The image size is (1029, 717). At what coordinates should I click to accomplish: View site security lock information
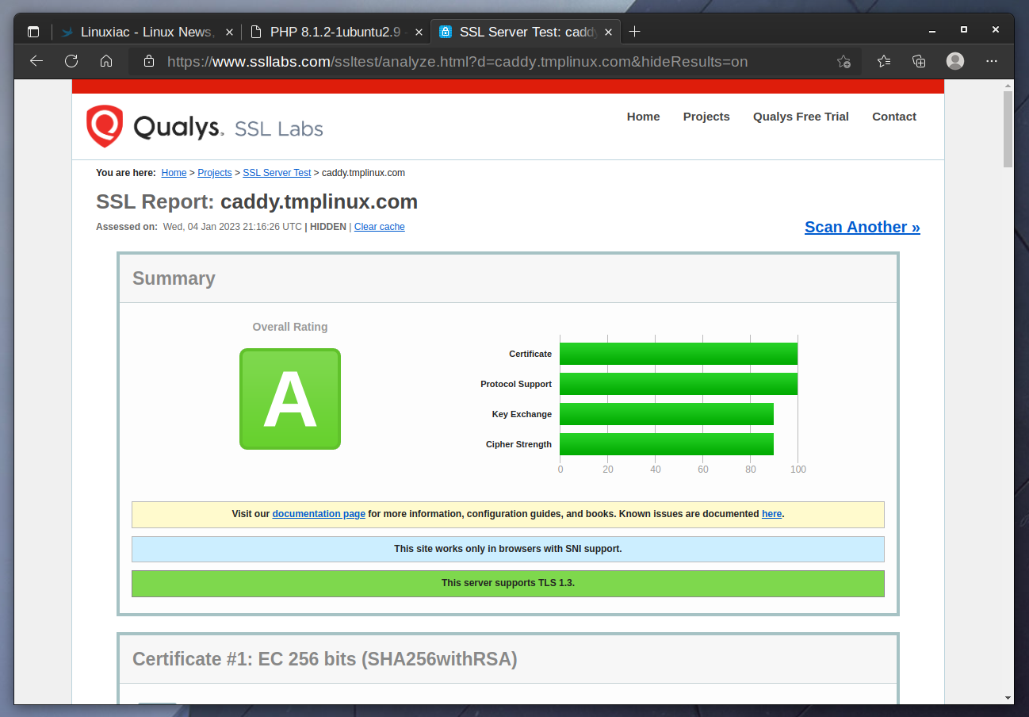click(149, 61)
